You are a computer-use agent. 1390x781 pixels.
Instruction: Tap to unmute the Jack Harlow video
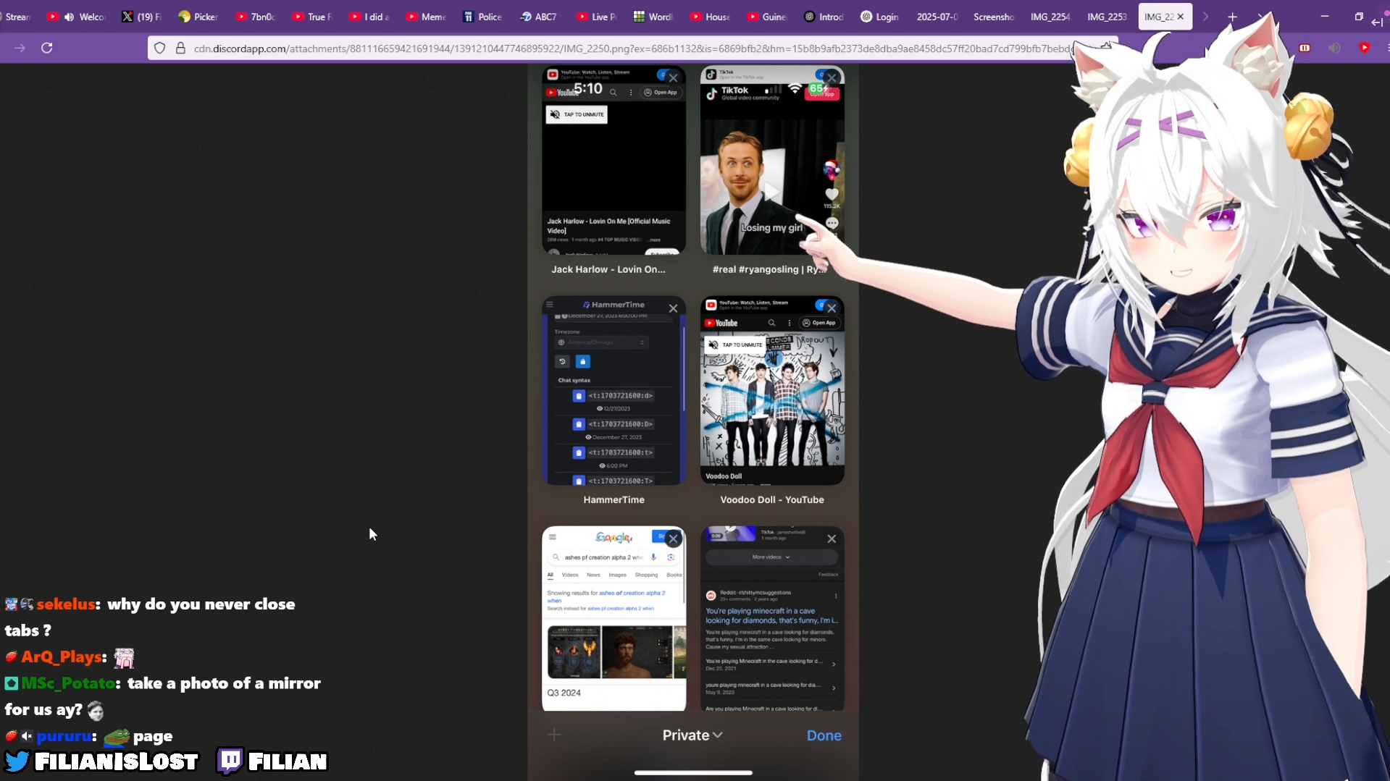[577, 114]
